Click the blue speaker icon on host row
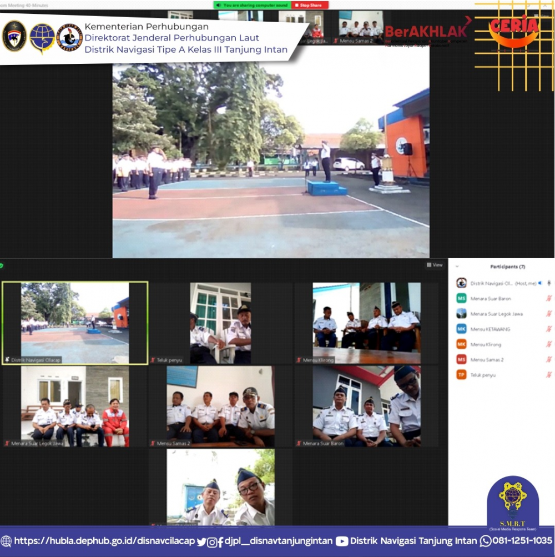The width and height of the screenshot is (555, 557). click(x=540, y=283)
